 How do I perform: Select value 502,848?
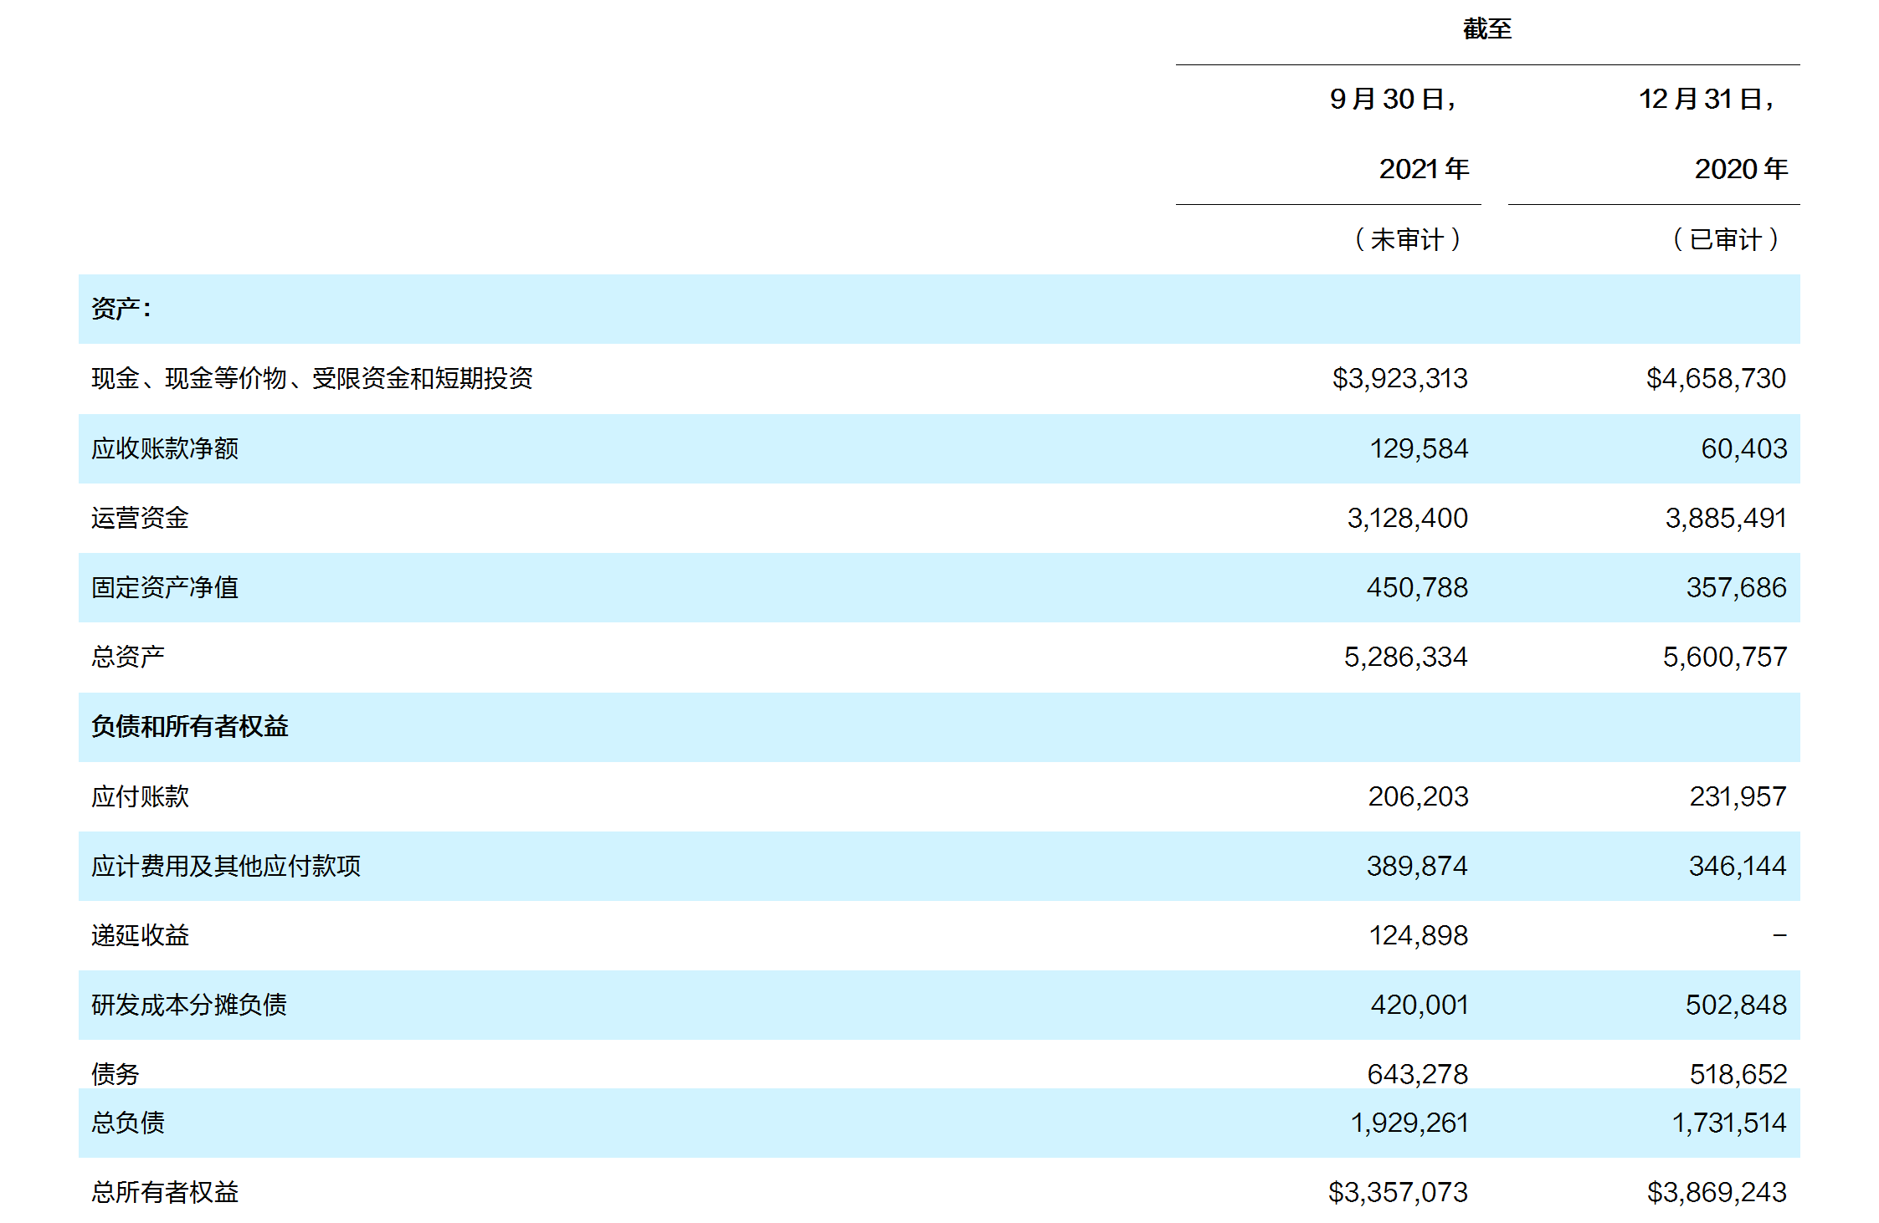pos(1736,1005)
